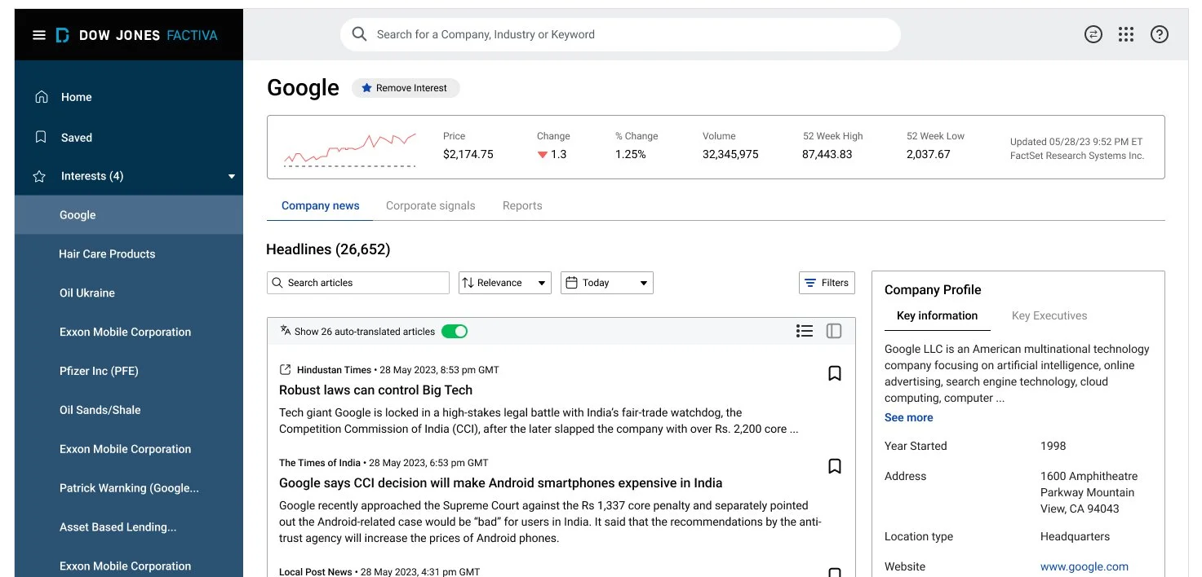
Task: Open www.google.com website link
Action: 1084,566
